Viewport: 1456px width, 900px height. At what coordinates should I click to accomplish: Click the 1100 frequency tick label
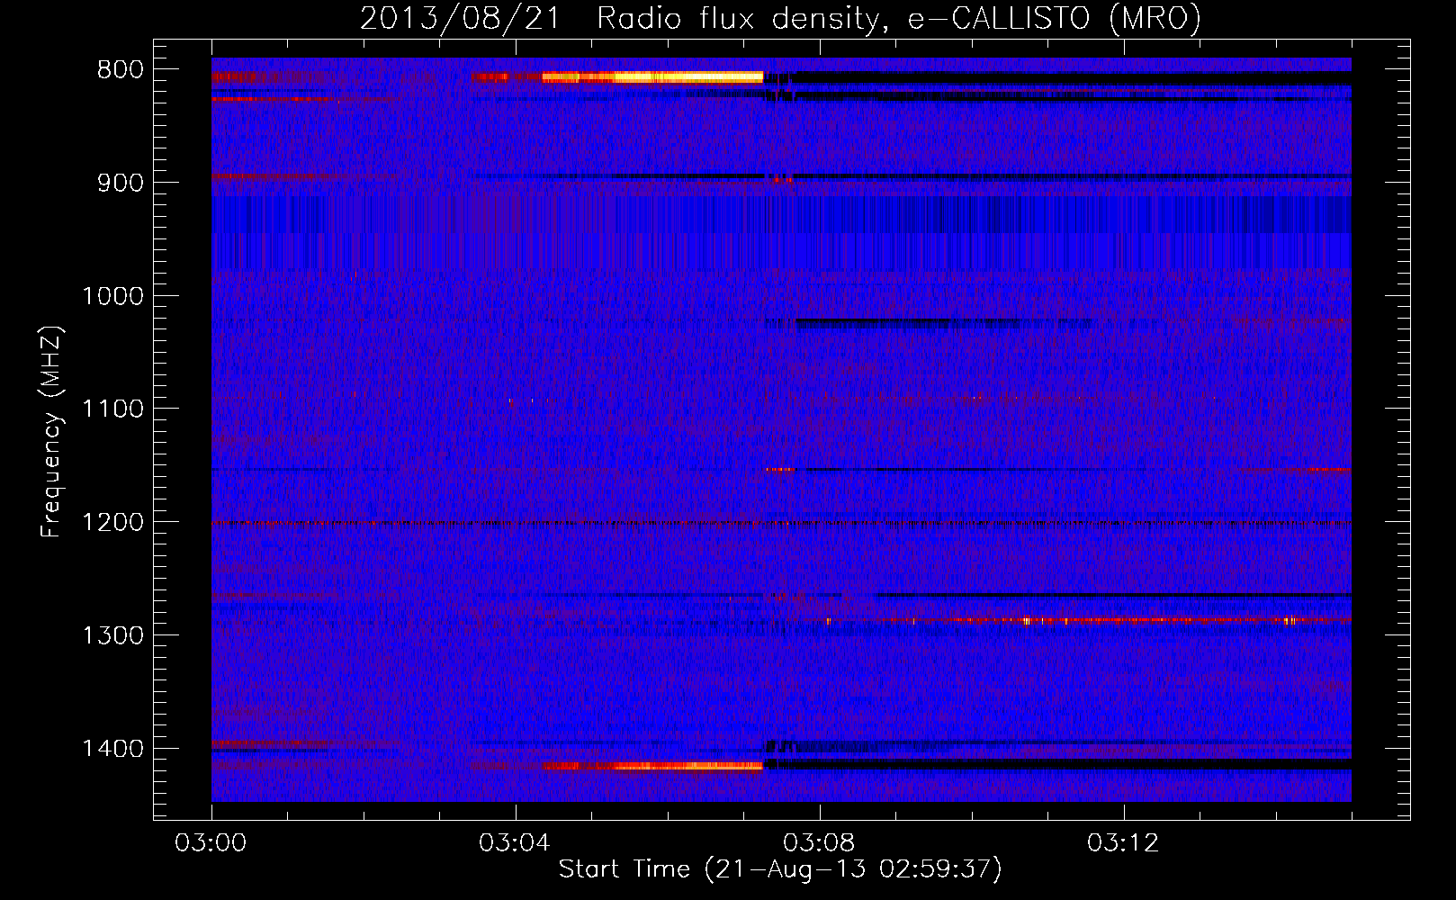click(x=113, y=409)
